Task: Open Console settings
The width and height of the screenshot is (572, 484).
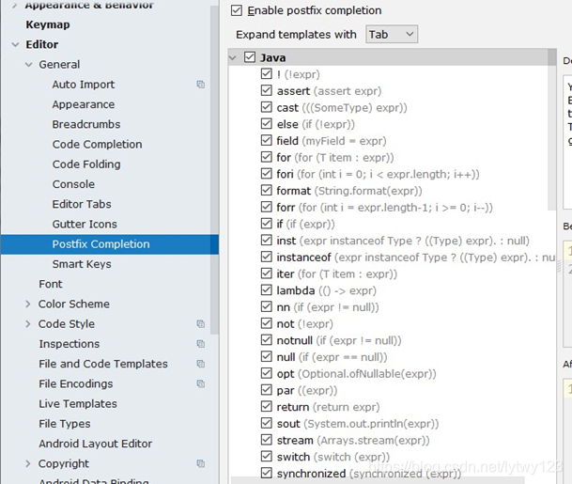Action: (73, 184)
